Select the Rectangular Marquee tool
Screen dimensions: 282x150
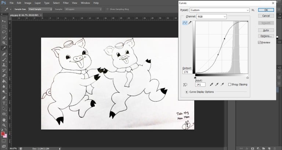4,26
